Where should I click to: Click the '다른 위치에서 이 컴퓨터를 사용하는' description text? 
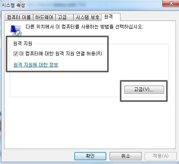62,27
